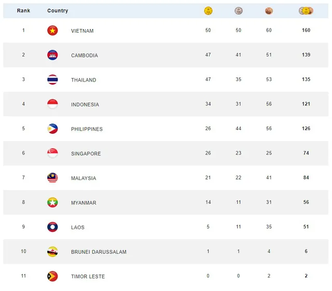This screenshot has height=291, width=332.
Task: Click the Laos flag icon
Action: 52,227
